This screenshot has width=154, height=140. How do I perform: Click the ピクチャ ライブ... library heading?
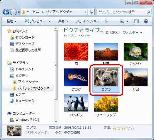pos(83,30)
